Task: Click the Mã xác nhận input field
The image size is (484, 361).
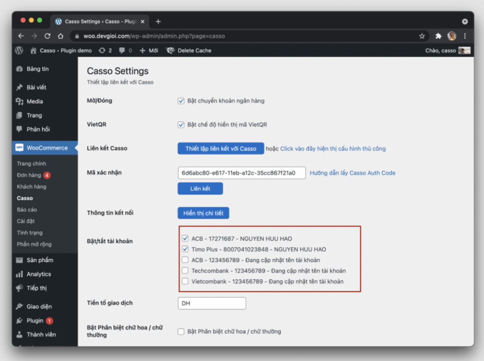Action: coord(242,173)
